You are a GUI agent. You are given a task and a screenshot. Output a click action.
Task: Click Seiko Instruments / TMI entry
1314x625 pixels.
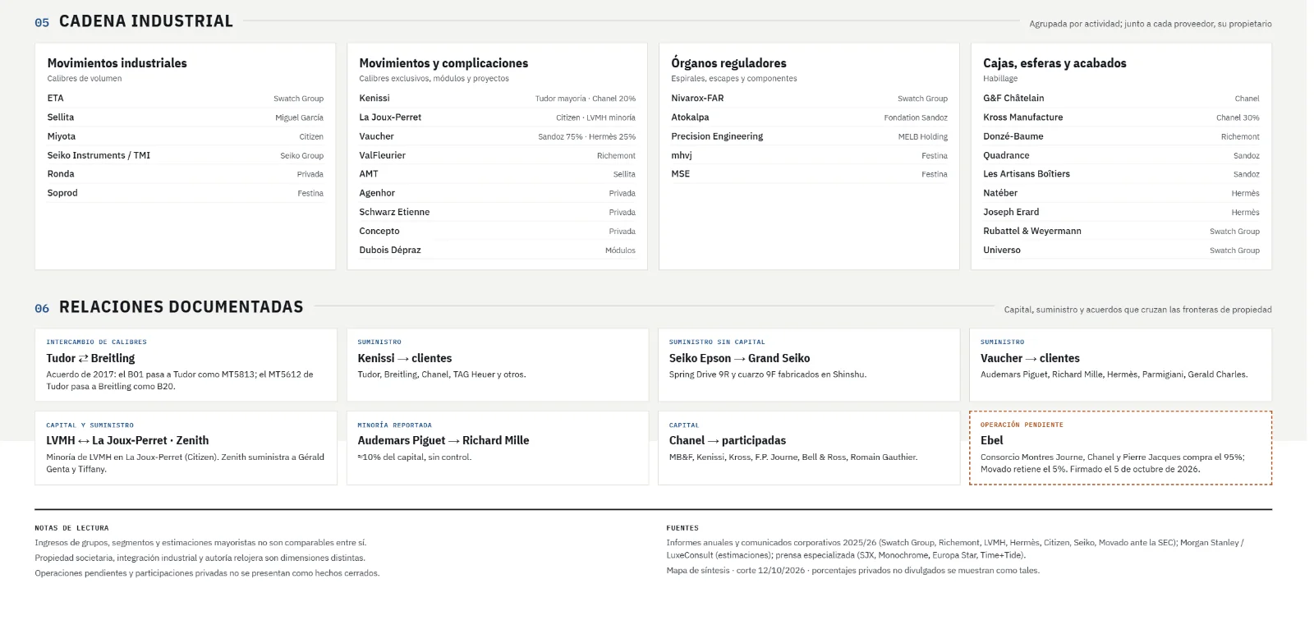click(185, 155)
